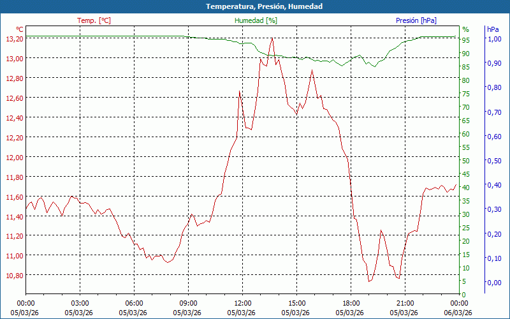Select the 50 tick on the humidity axis
Screen dimensions: 510x319
tap(466, 161)
